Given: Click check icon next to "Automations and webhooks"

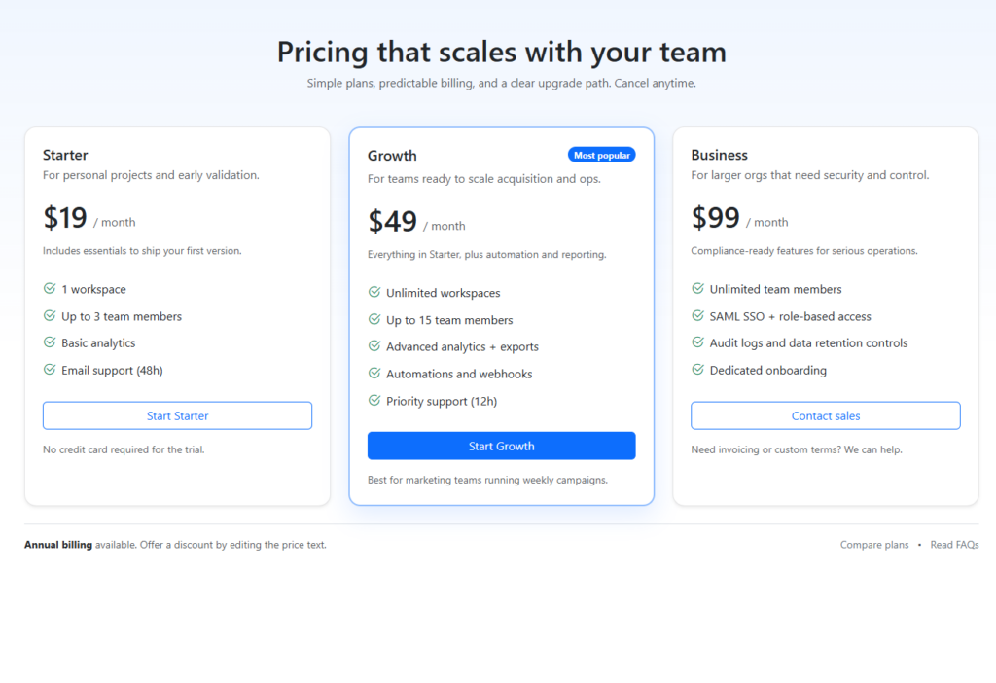Looking at the screenshot, I should [374, 374].
